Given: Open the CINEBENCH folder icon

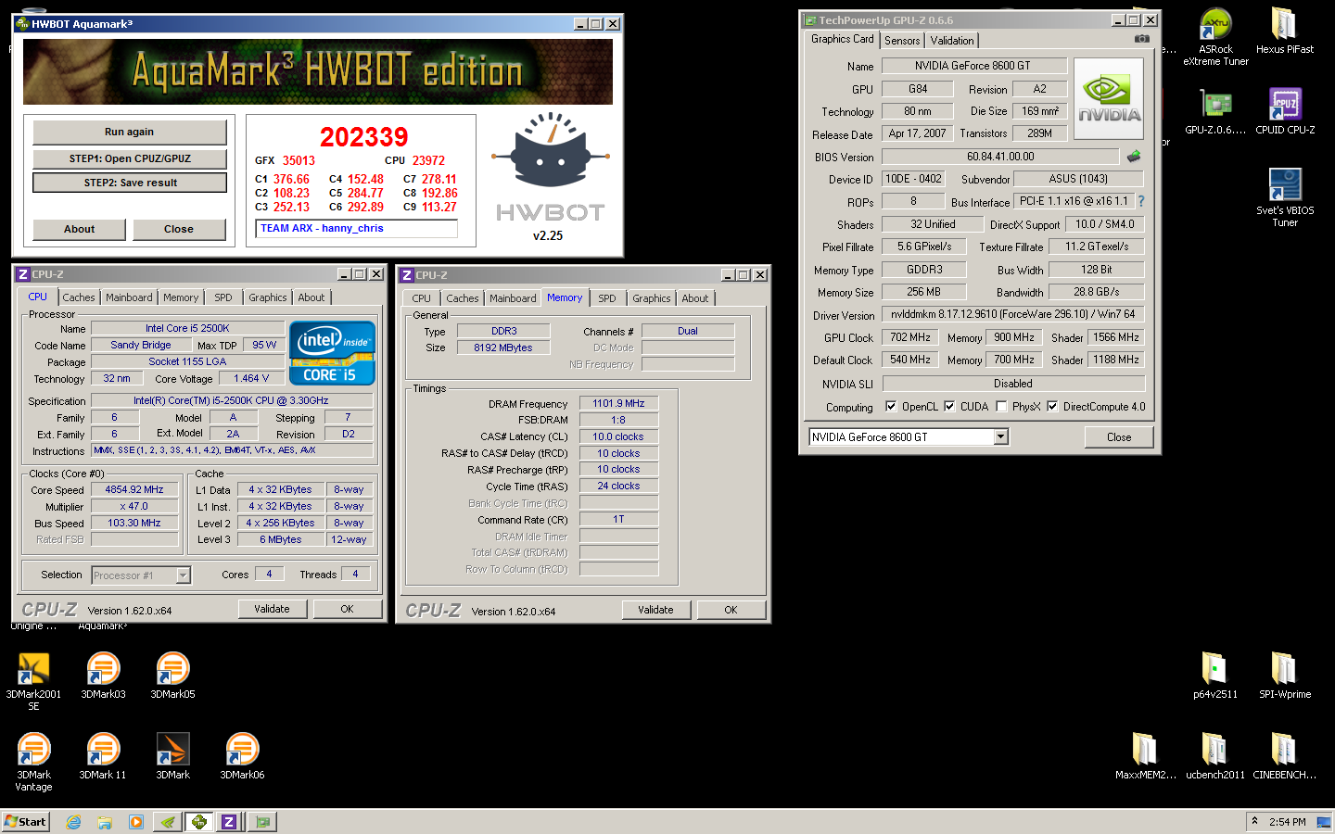Looking at the screenshot, I should pyautogui.click(x=1284, y=755).
